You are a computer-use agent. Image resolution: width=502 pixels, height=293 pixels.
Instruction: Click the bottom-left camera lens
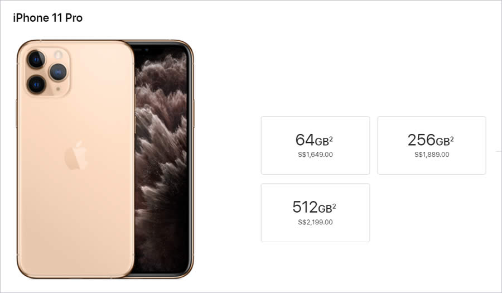(x=36, y=84)
